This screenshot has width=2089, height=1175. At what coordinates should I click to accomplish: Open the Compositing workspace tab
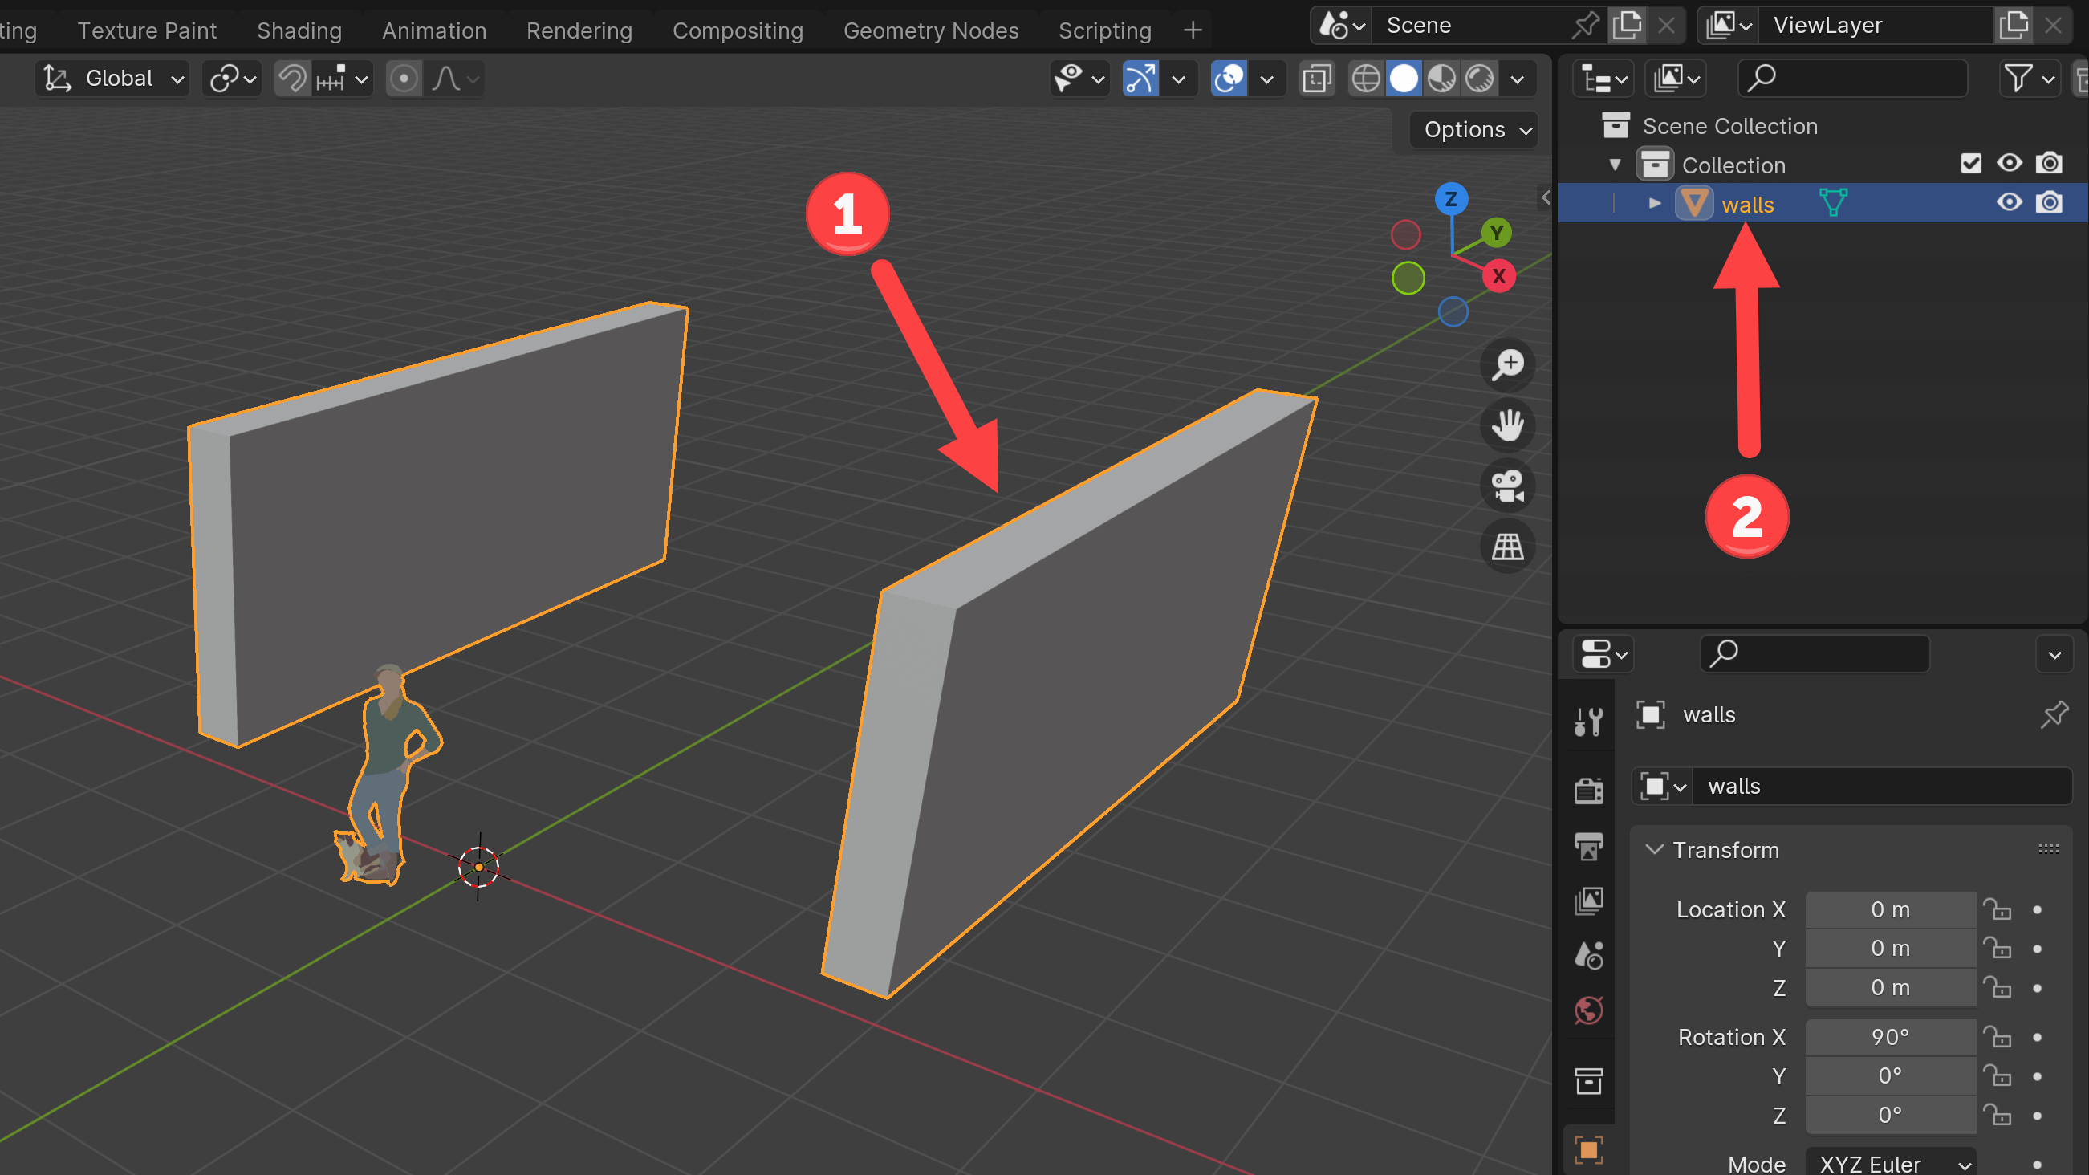738,30
